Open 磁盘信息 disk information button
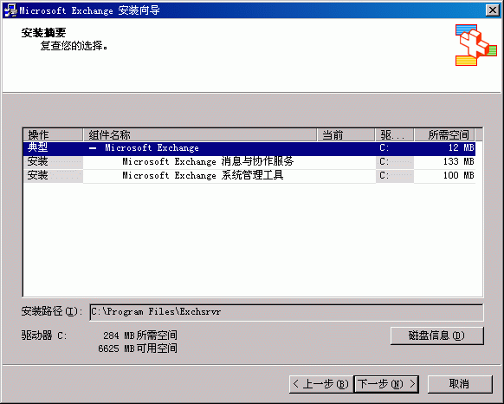Screen dimensions: 504x404 pos(436,336)
